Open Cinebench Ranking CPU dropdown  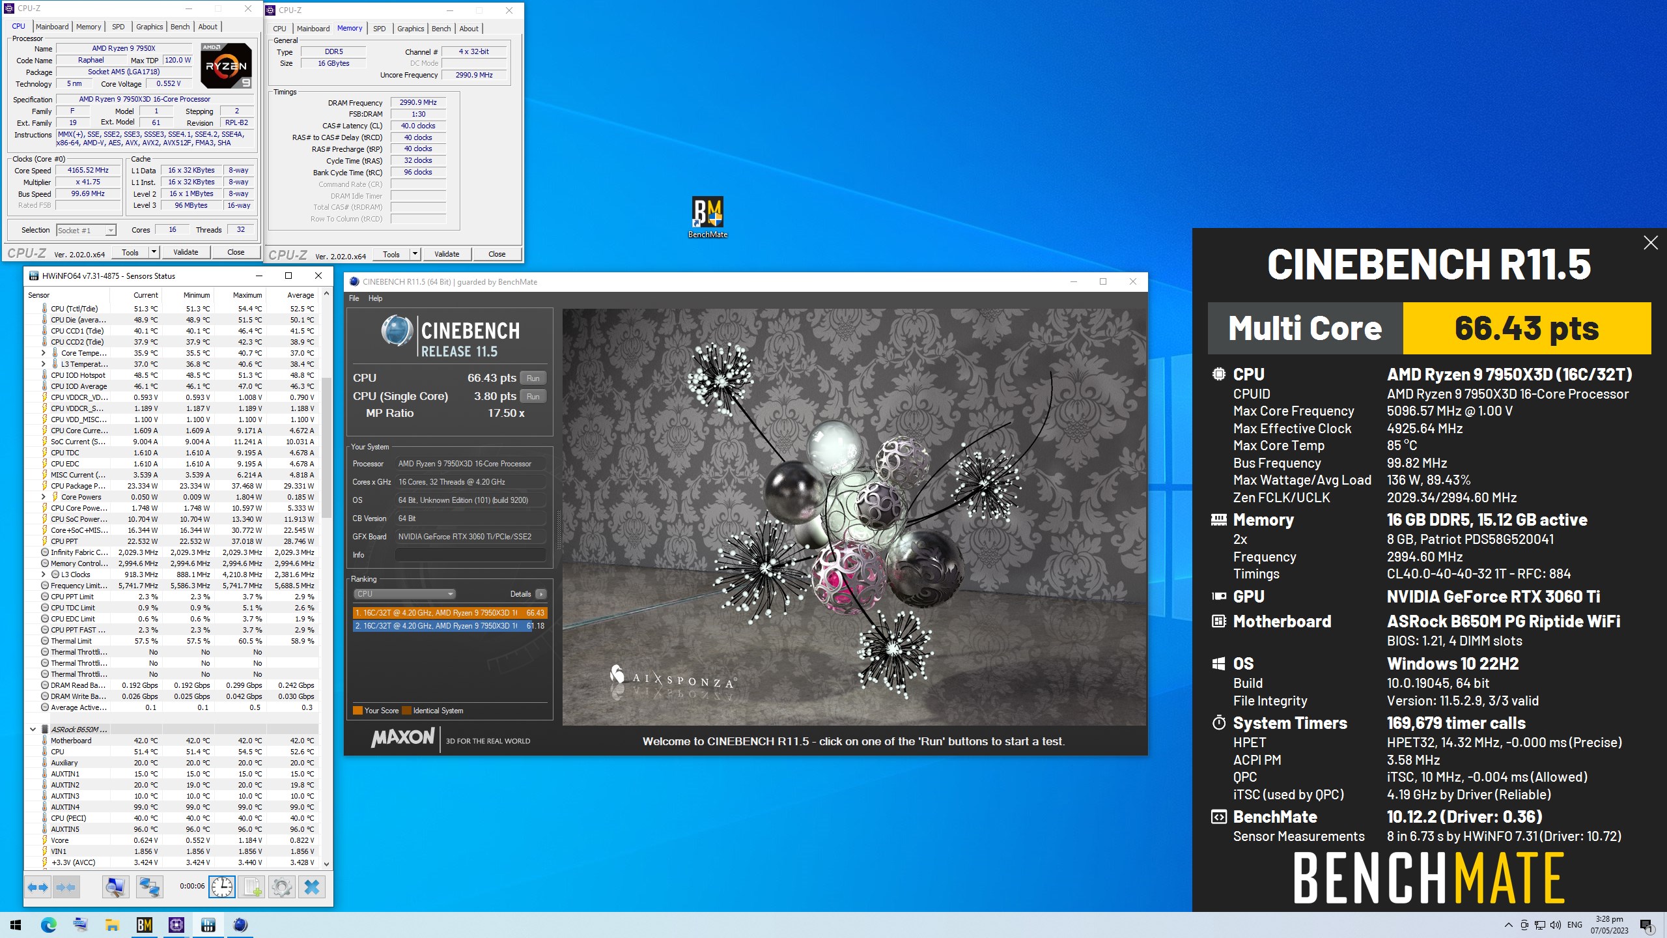404,594
